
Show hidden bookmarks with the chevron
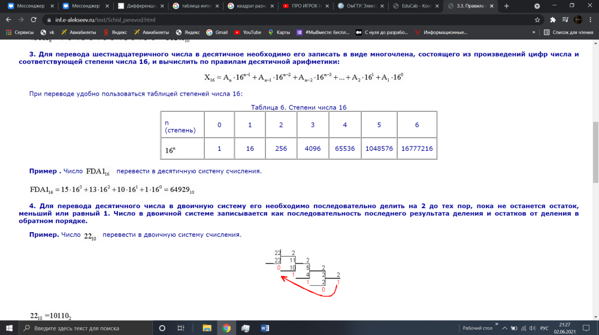(534, 32)
